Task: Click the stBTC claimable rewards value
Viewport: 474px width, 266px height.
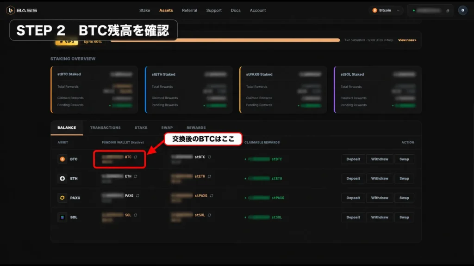Action: (x=263, y=159)
